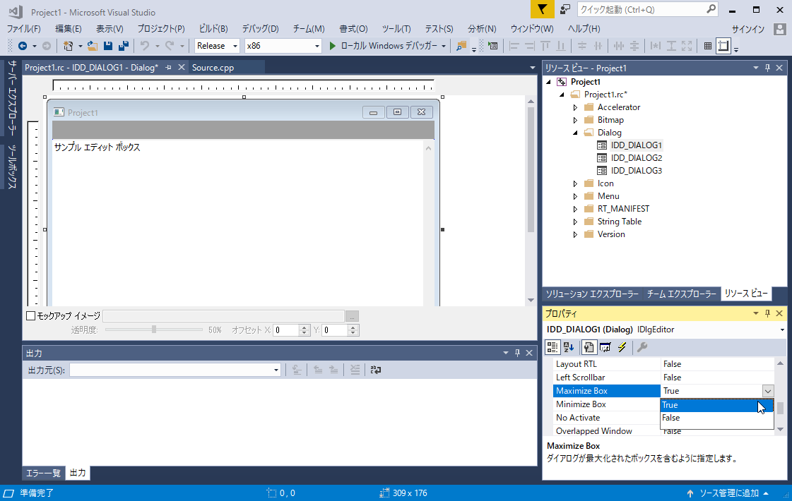Click the feedback icon next to Quick Launch

565,10
